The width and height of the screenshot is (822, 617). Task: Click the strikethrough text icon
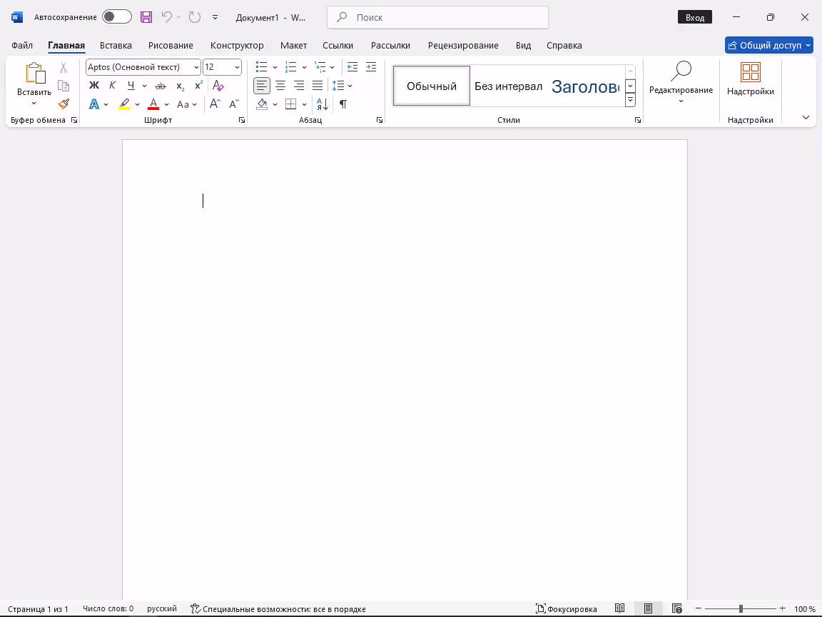tap(161, 86)
